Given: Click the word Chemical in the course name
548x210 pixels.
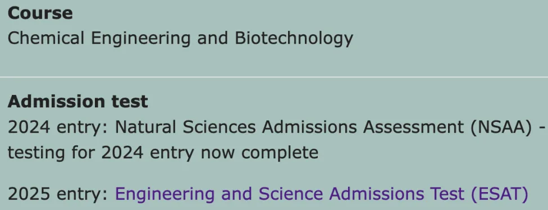Looking at the screenshot, I should coord(46,38).
